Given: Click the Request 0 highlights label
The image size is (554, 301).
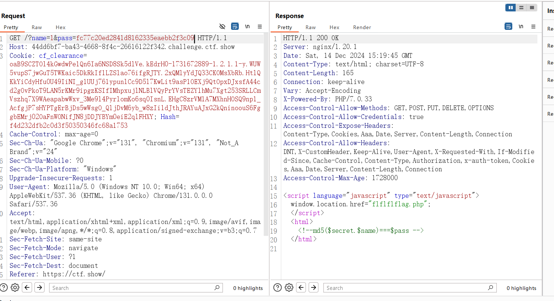Looking at the screenshot, I should (x=248, y=288).
